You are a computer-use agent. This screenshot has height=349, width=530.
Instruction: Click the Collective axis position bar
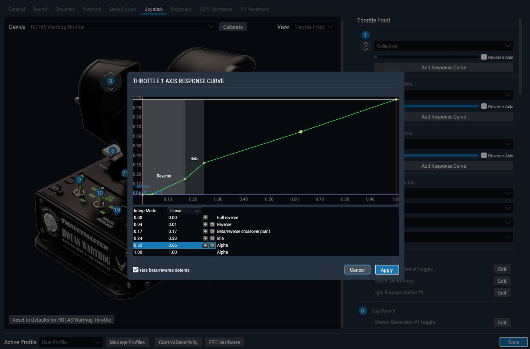click(x=426, y=57)
